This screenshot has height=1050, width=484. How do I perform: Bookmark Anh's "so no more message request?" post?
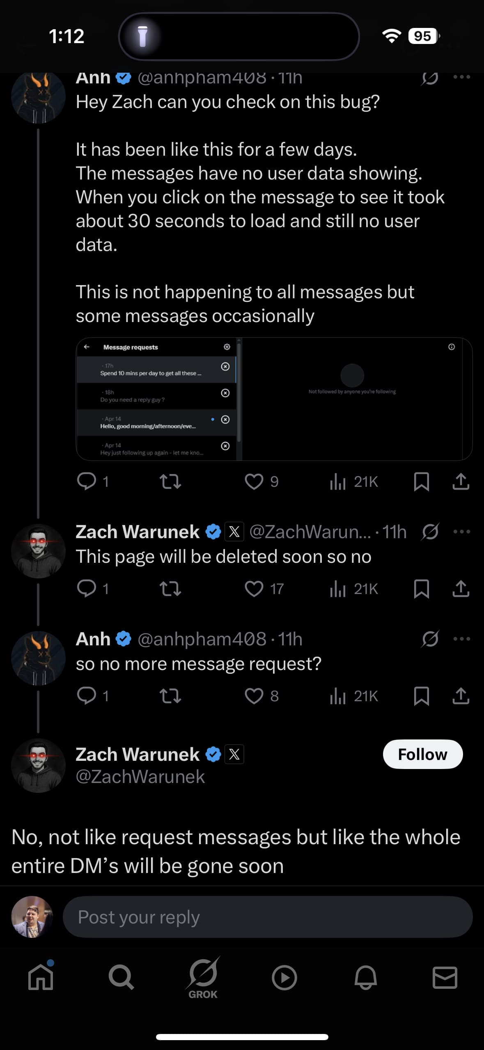click(x=421, y=696)
